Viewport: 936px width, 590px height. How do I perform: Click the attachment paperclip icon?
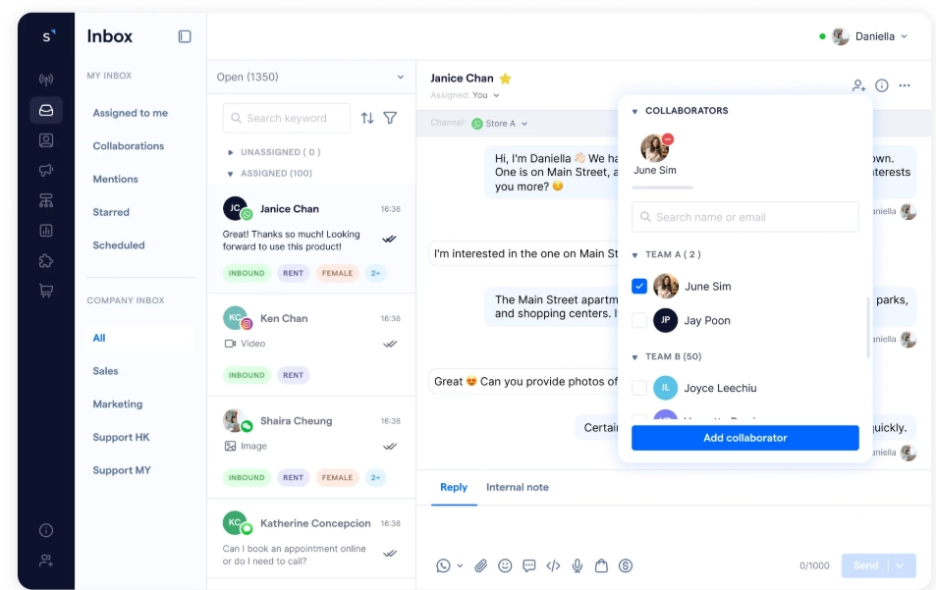480,565
